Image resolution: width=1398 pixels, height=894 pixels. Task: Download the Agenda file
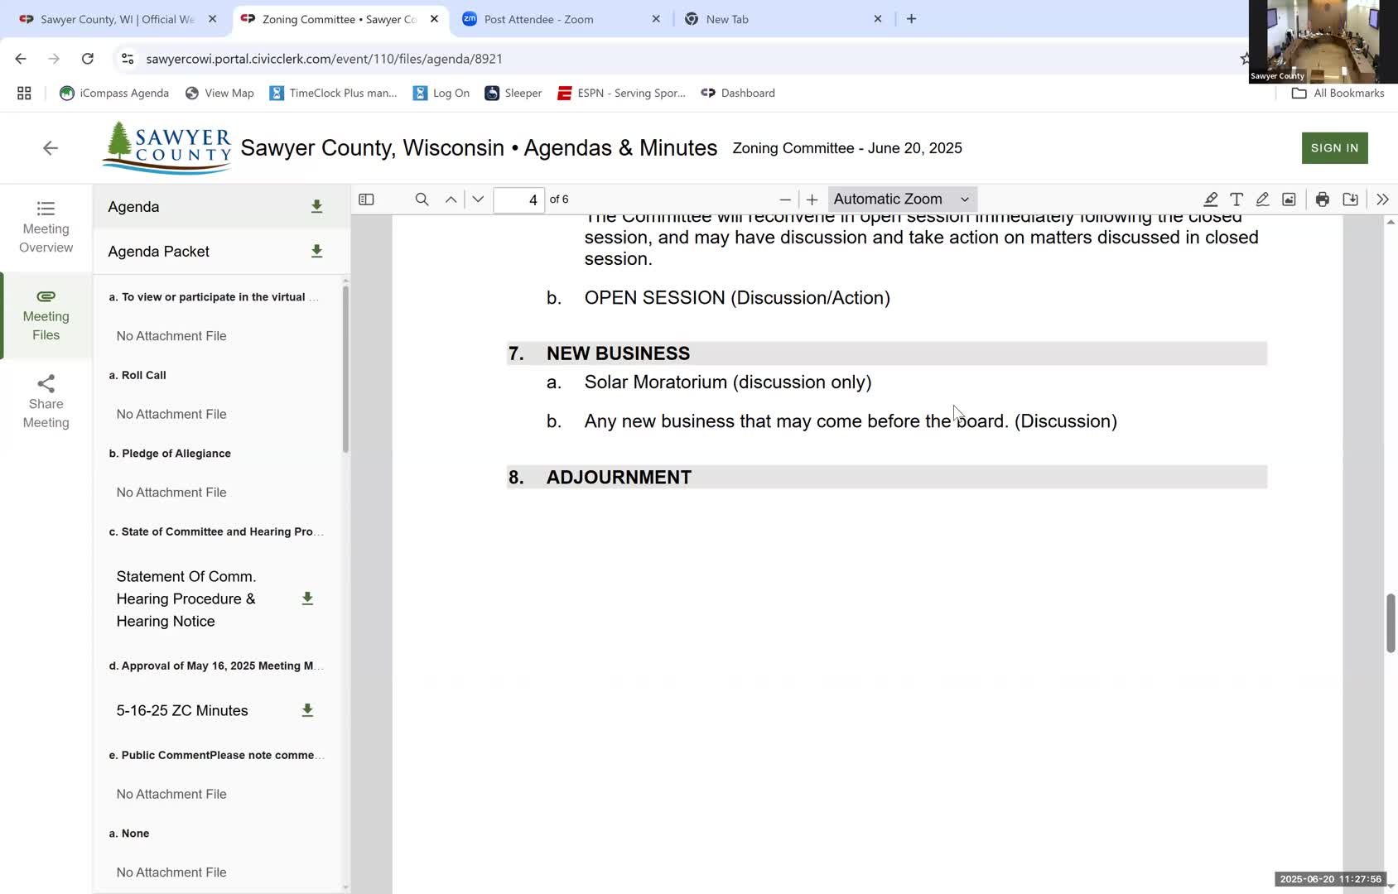pos(316,206)
